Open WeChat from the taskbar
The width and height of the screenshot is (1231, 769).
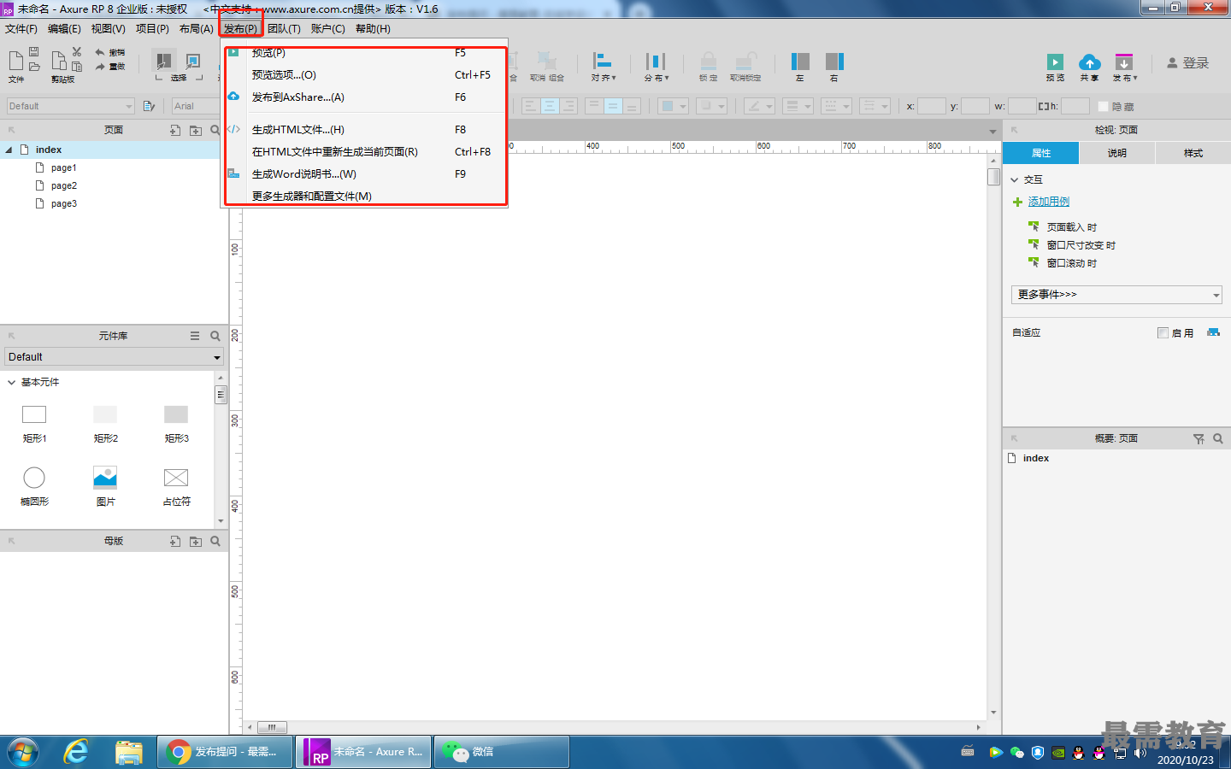pyautogui.click(x=502, y=752)
